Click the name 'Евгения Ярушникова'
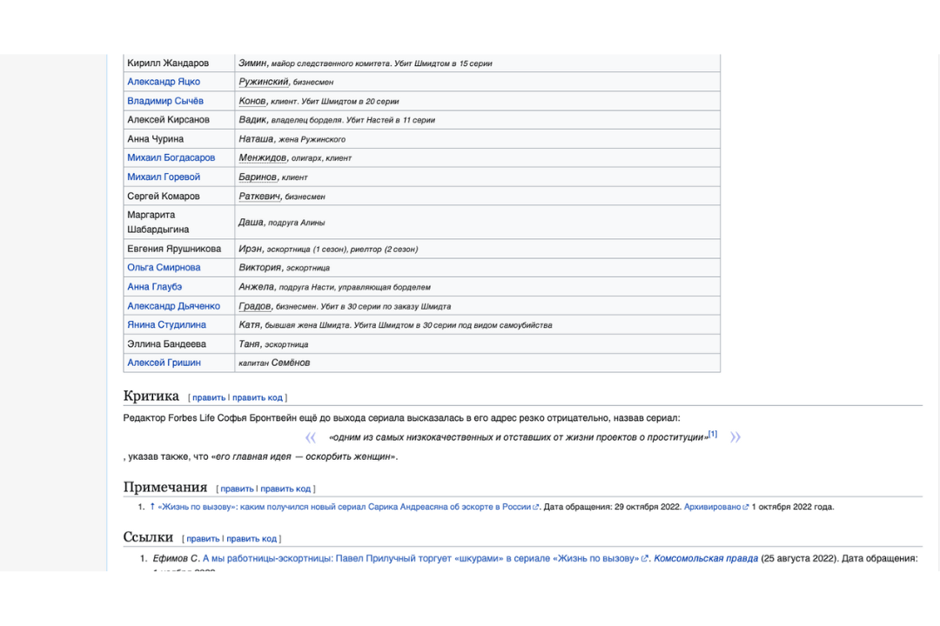 point(174,249)
